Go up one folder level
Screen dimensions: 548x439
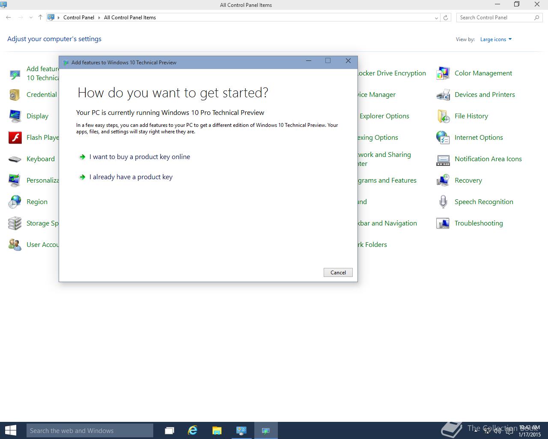(40, 18)
